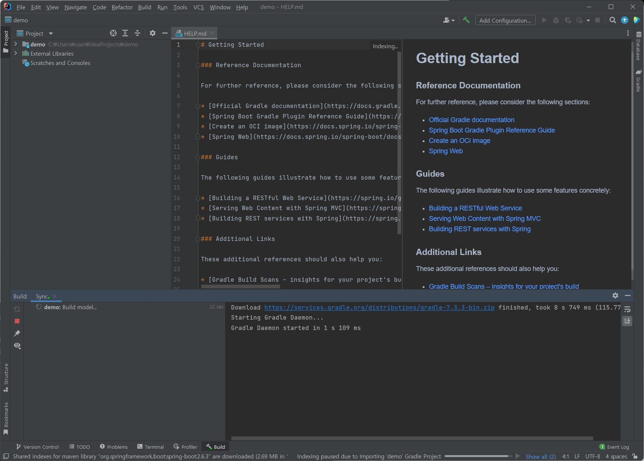Click the 4 spaces indent setting
Screen dimensions: 644x461
(x=616, y=456)
